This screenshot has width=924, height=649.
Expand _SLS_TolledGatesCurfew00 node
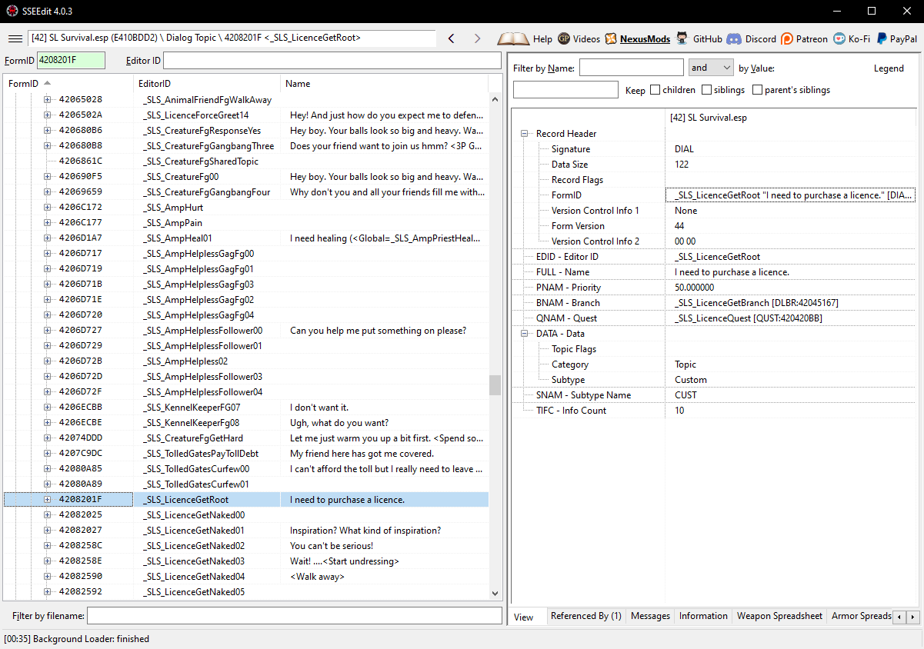48,469
